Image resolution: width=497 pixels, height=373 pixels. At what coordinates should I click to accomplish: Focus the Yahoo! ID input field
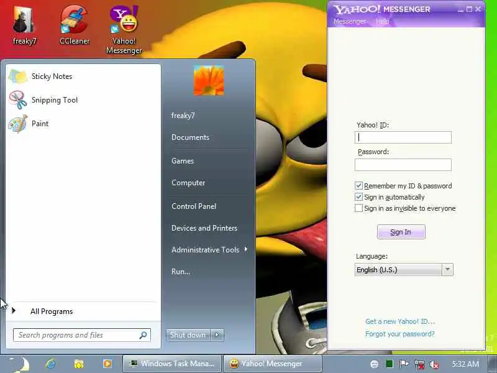point(403,137)
